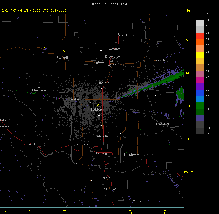Screen dimensions: 219x214
Task: Click the Limestone label on the map
Action: click(39, 90)
